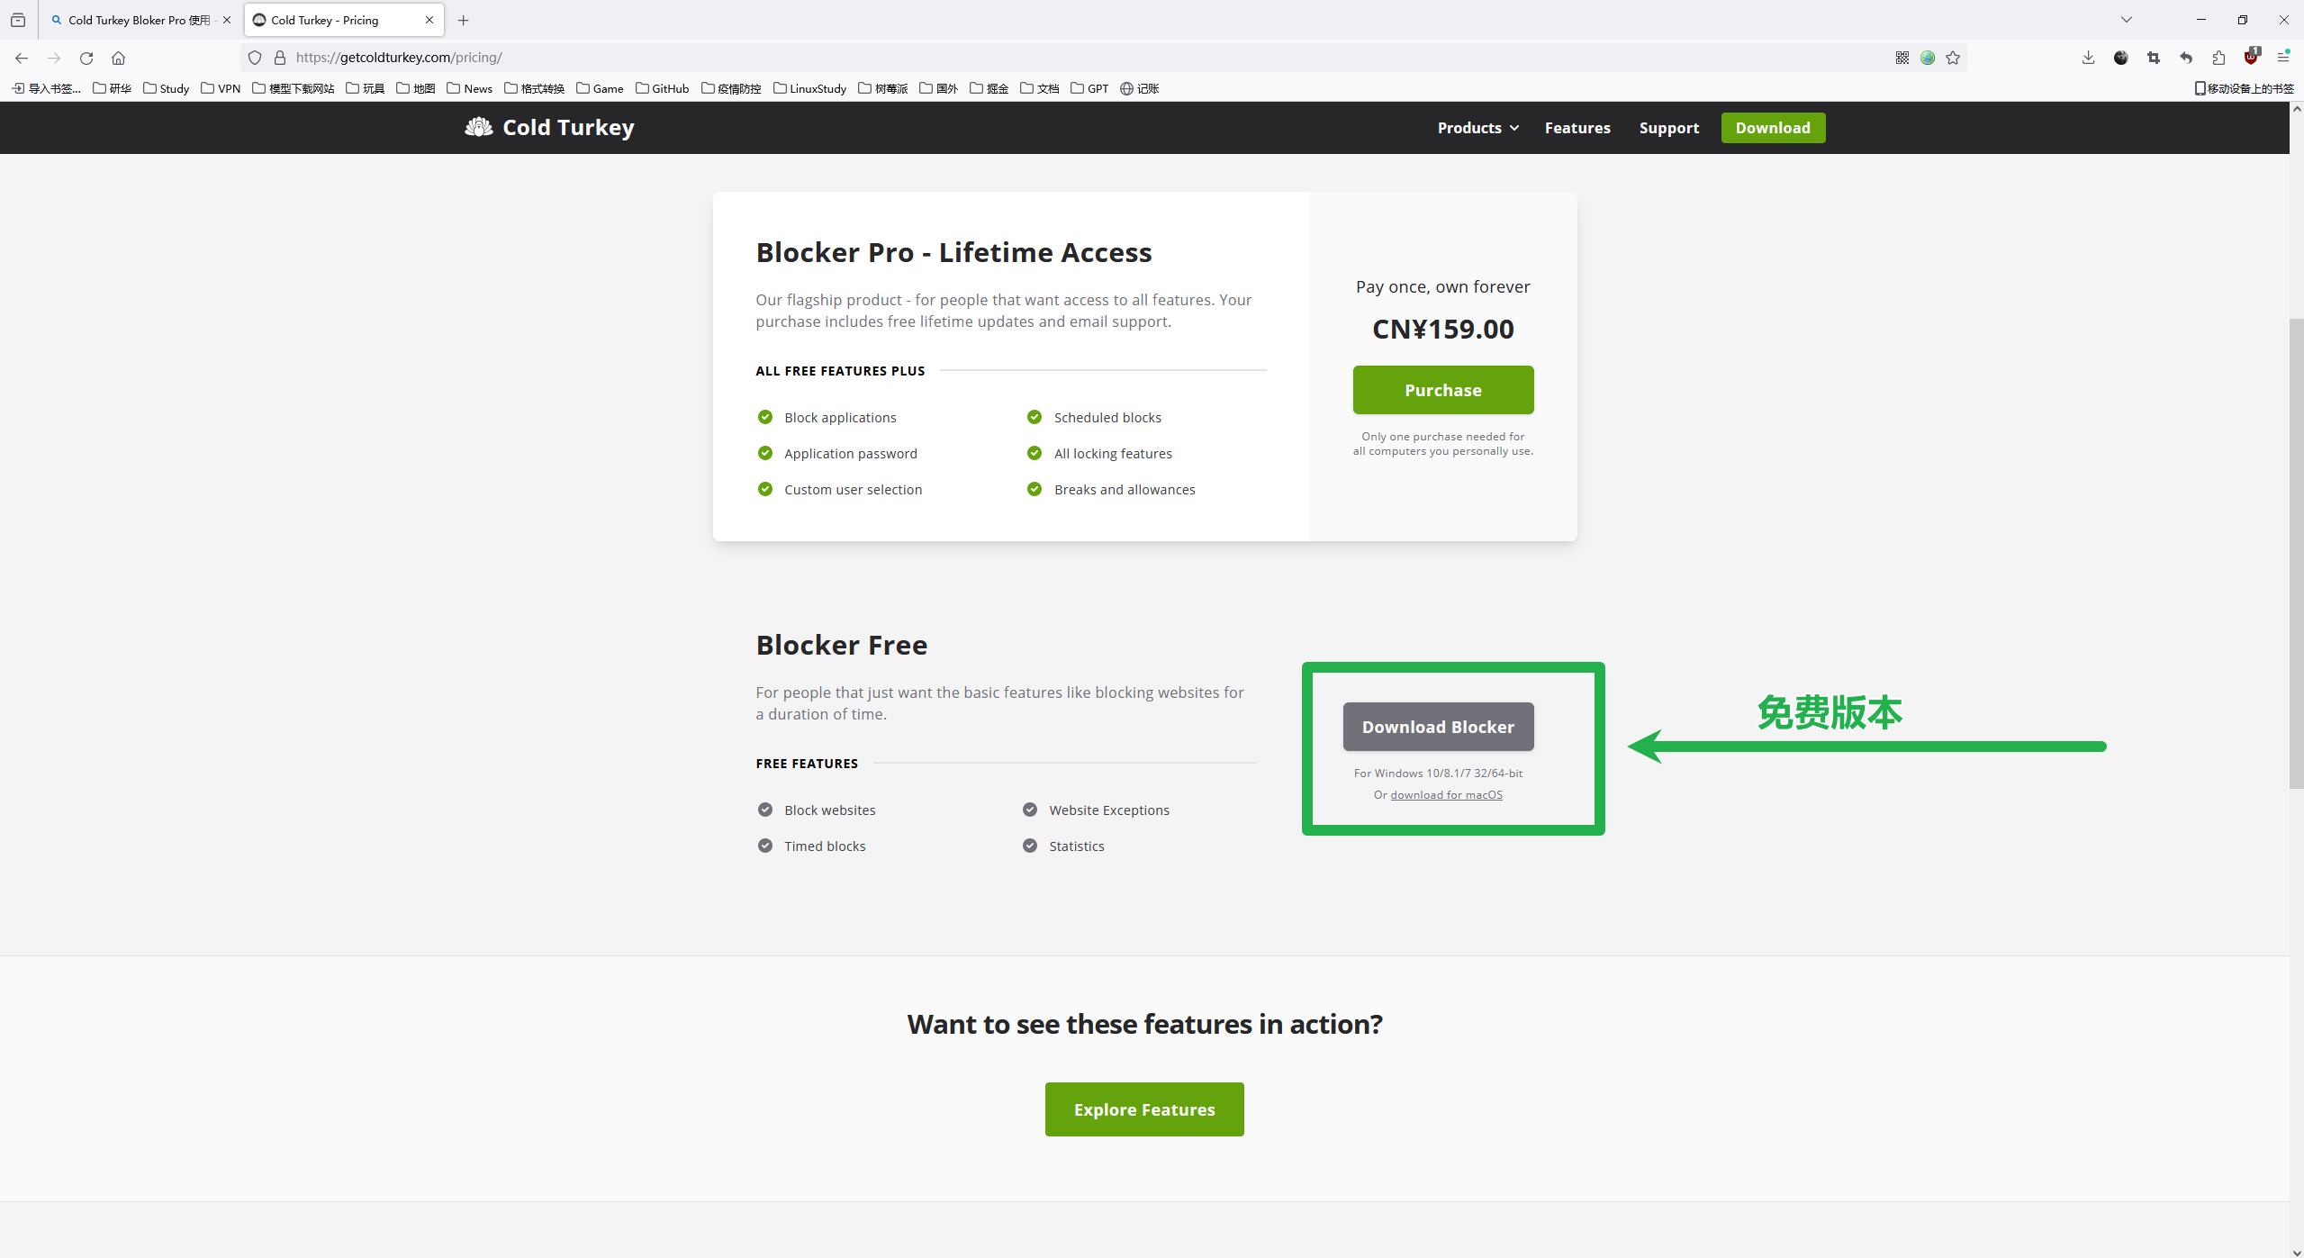Screen dimensions: 2304x1258
Task: Open the 文档 bookmarks folder
Action: [1039, 88]
